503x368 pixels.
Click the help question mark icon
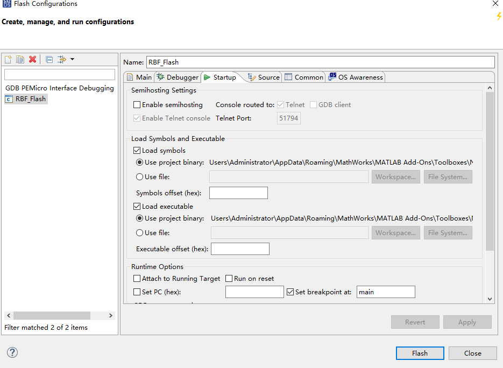pos(12,352)
